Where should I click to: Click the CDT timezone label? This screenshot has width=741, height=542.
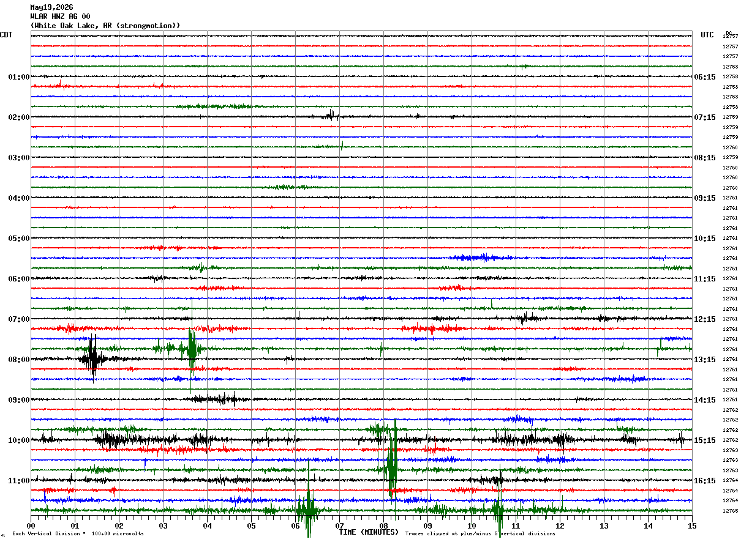pos(6,35)
